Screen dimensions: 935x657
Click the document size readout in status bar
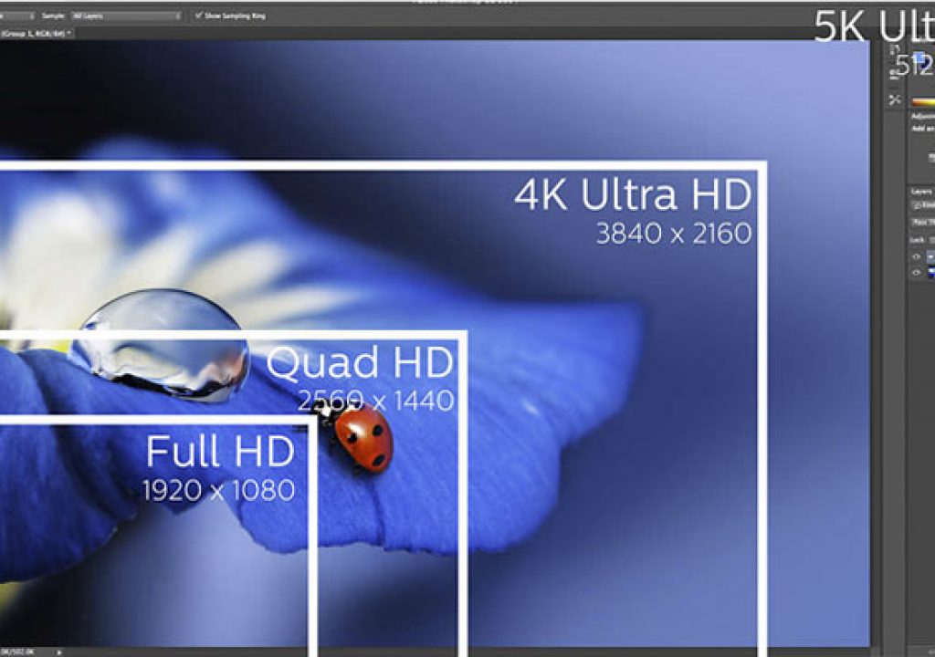point(18,652)
